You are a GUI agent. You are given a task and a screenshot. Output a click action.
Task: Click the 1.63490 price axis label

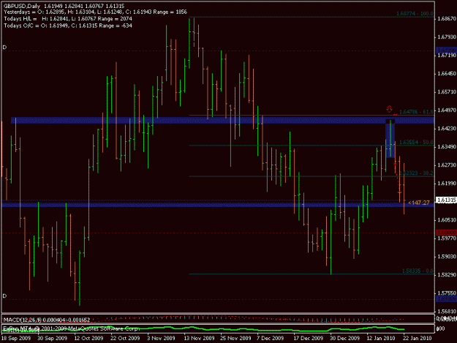447,147
